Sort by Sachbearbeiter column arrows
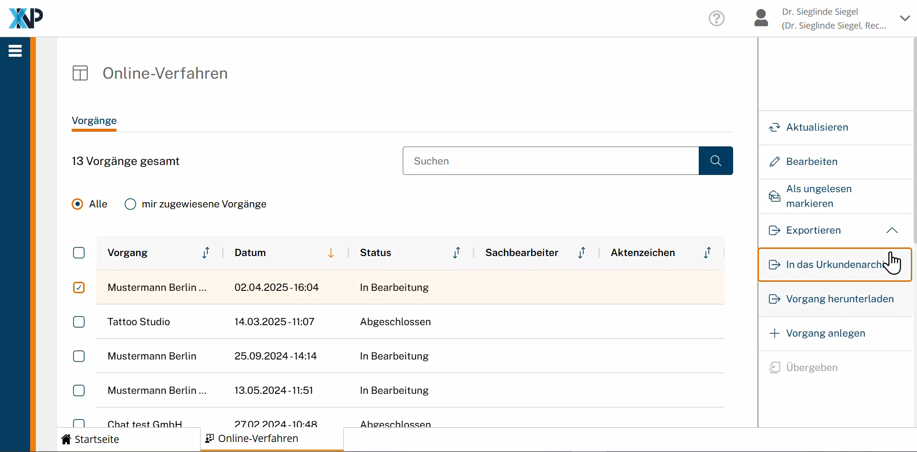The height and width of the screenshot is (452, 917). [582, 253]
